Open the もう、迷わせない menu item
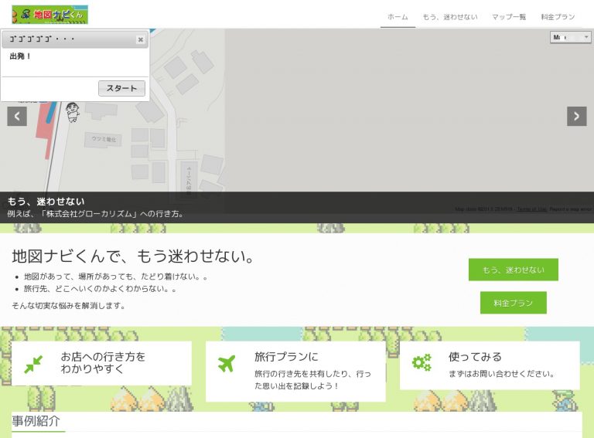The width and height of the screenshot is (594, 438). click(x=450, y=17)
